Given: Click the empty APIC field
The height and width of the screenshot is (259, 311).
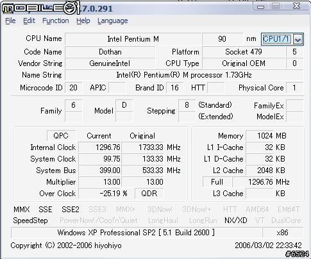Looking at the screenshot, I should point(117,88).
